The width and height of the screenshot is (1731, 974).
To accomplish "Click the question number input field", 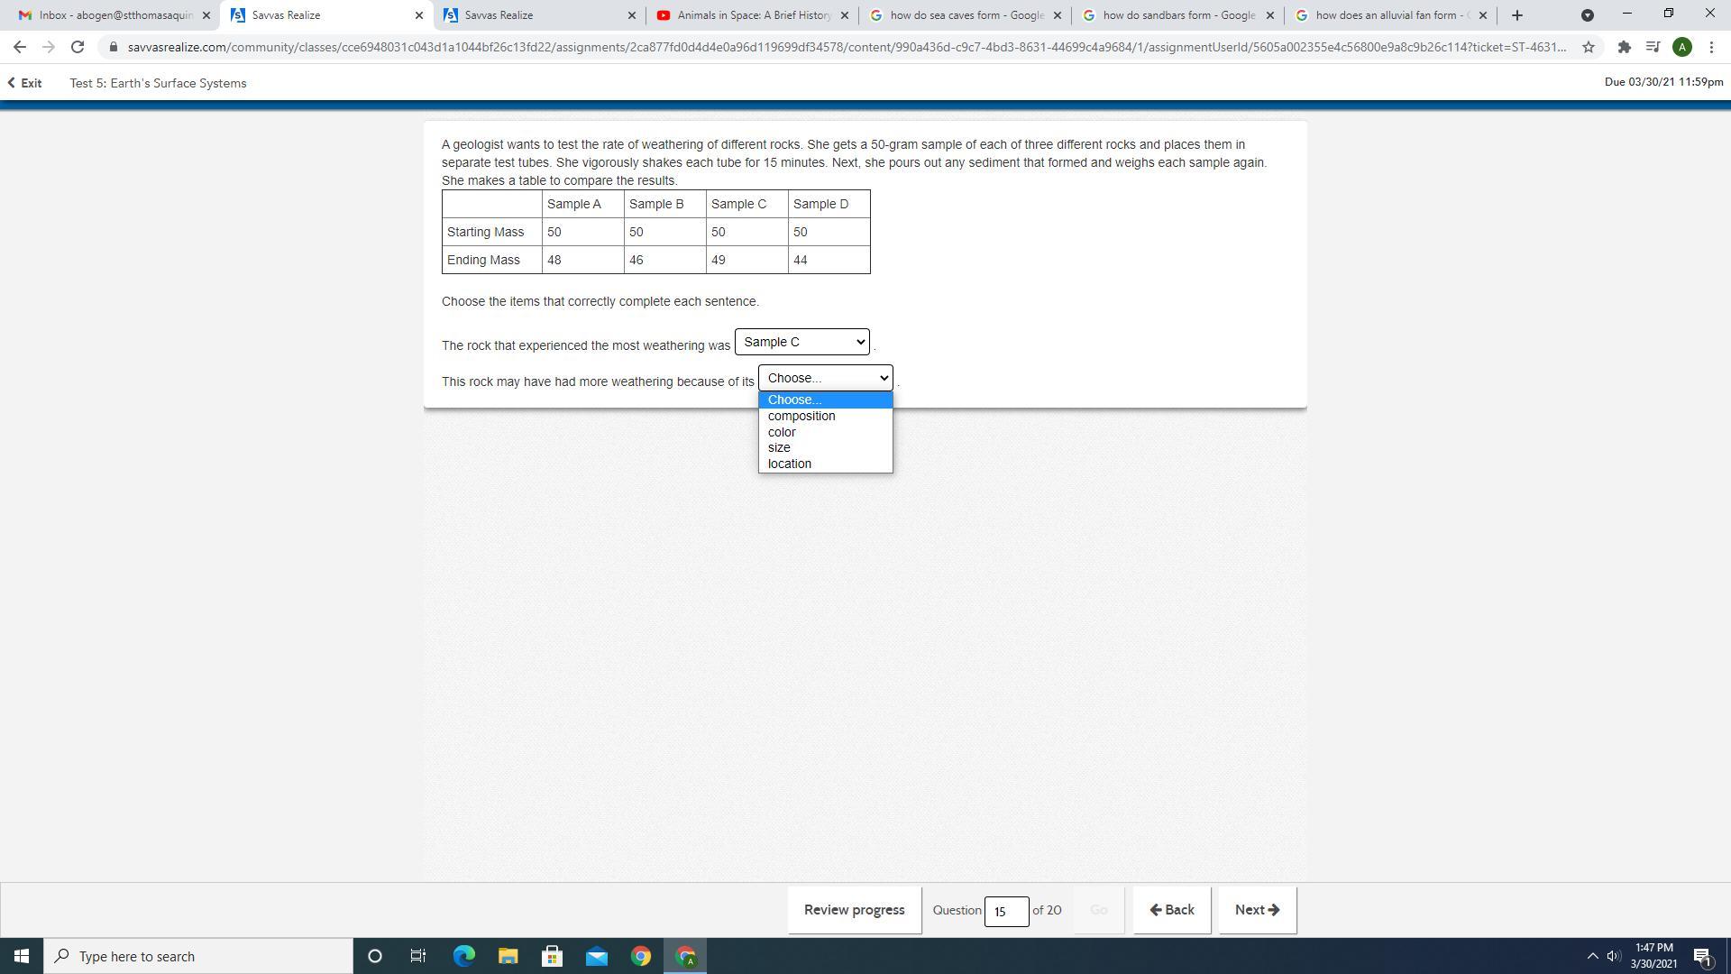I will (x=1005, y=911).
